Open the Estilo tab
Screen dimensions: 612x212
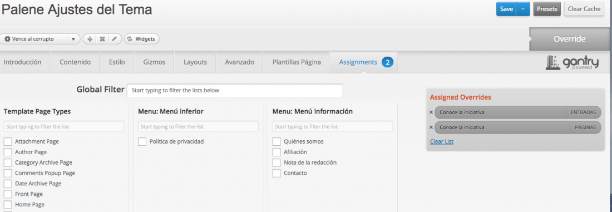[117, 62]
